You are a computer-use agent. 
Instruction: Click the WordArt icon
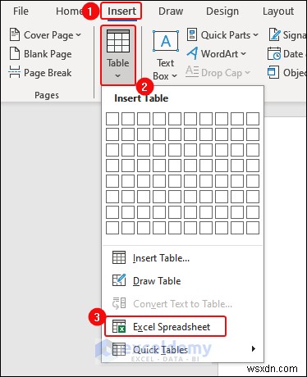192,53
